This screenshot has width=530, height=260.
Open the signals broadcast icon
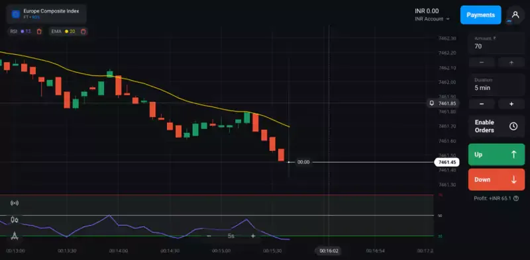click(x=15, y=203)
